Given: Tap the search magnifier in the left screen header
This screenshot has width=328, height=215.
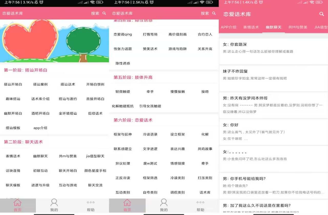Looking at the screenshot, I should coord(104,13).
